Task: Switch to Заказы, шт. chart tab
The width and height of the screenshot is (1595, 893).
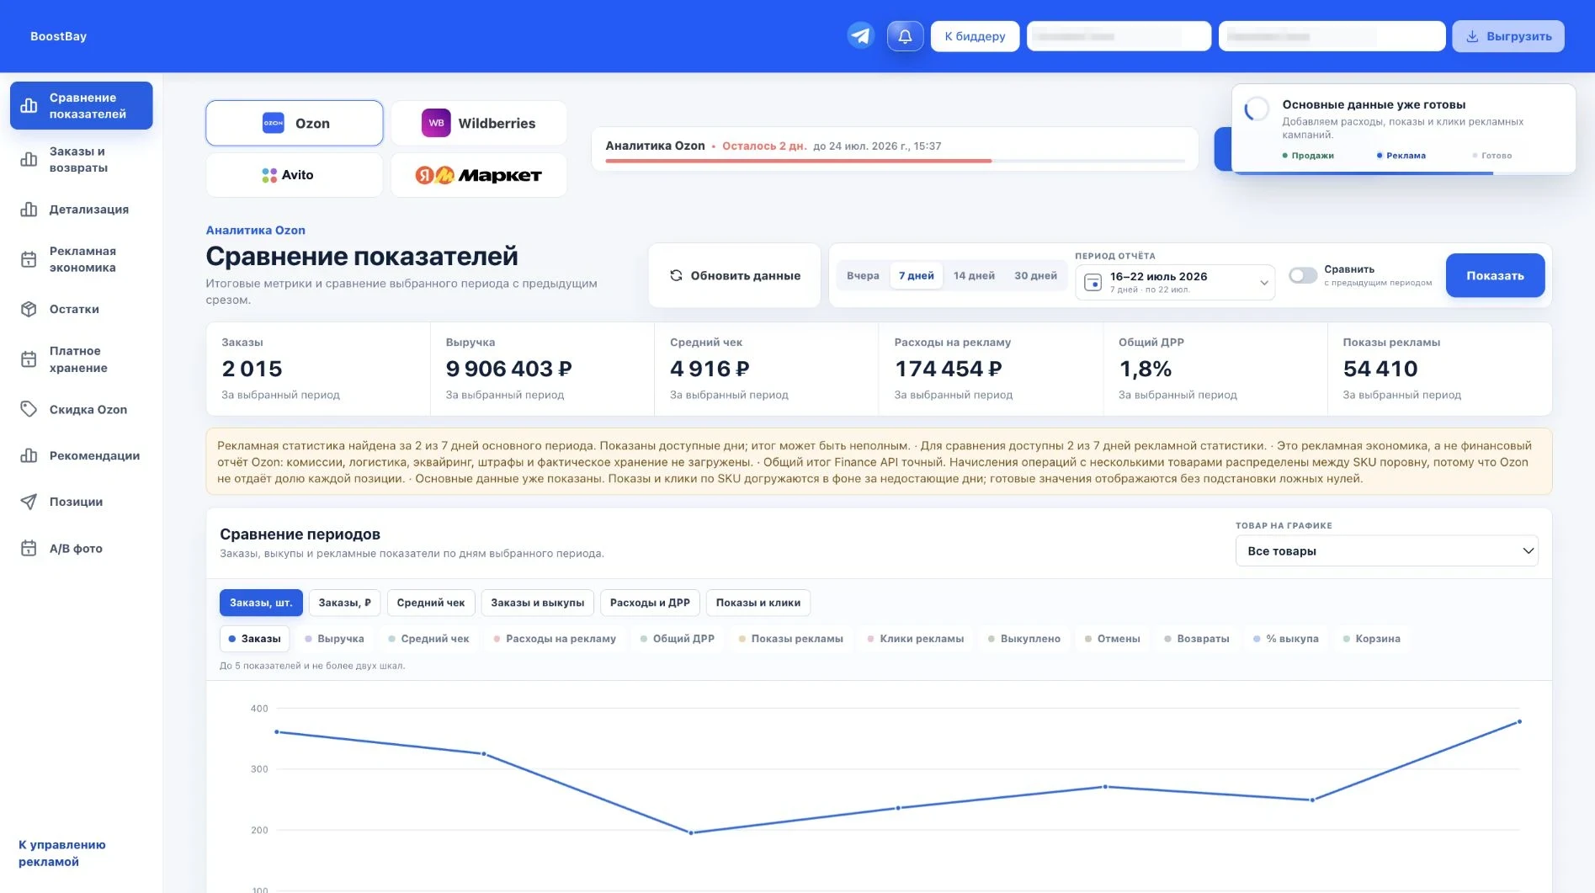Action: click(x=261, y=603)
